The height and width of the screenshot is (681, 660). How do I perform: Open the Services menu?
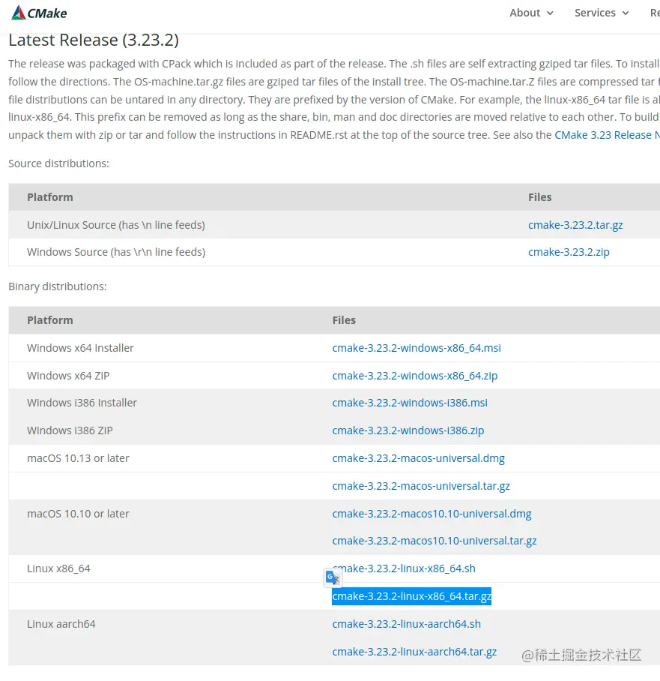click(602, 13)
